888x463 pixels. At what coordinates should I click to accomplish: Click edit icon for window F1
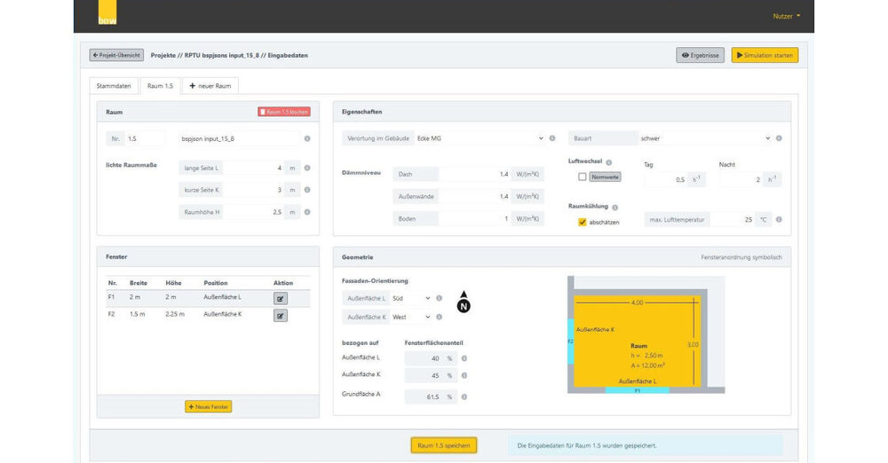click(x=281, y=299)
